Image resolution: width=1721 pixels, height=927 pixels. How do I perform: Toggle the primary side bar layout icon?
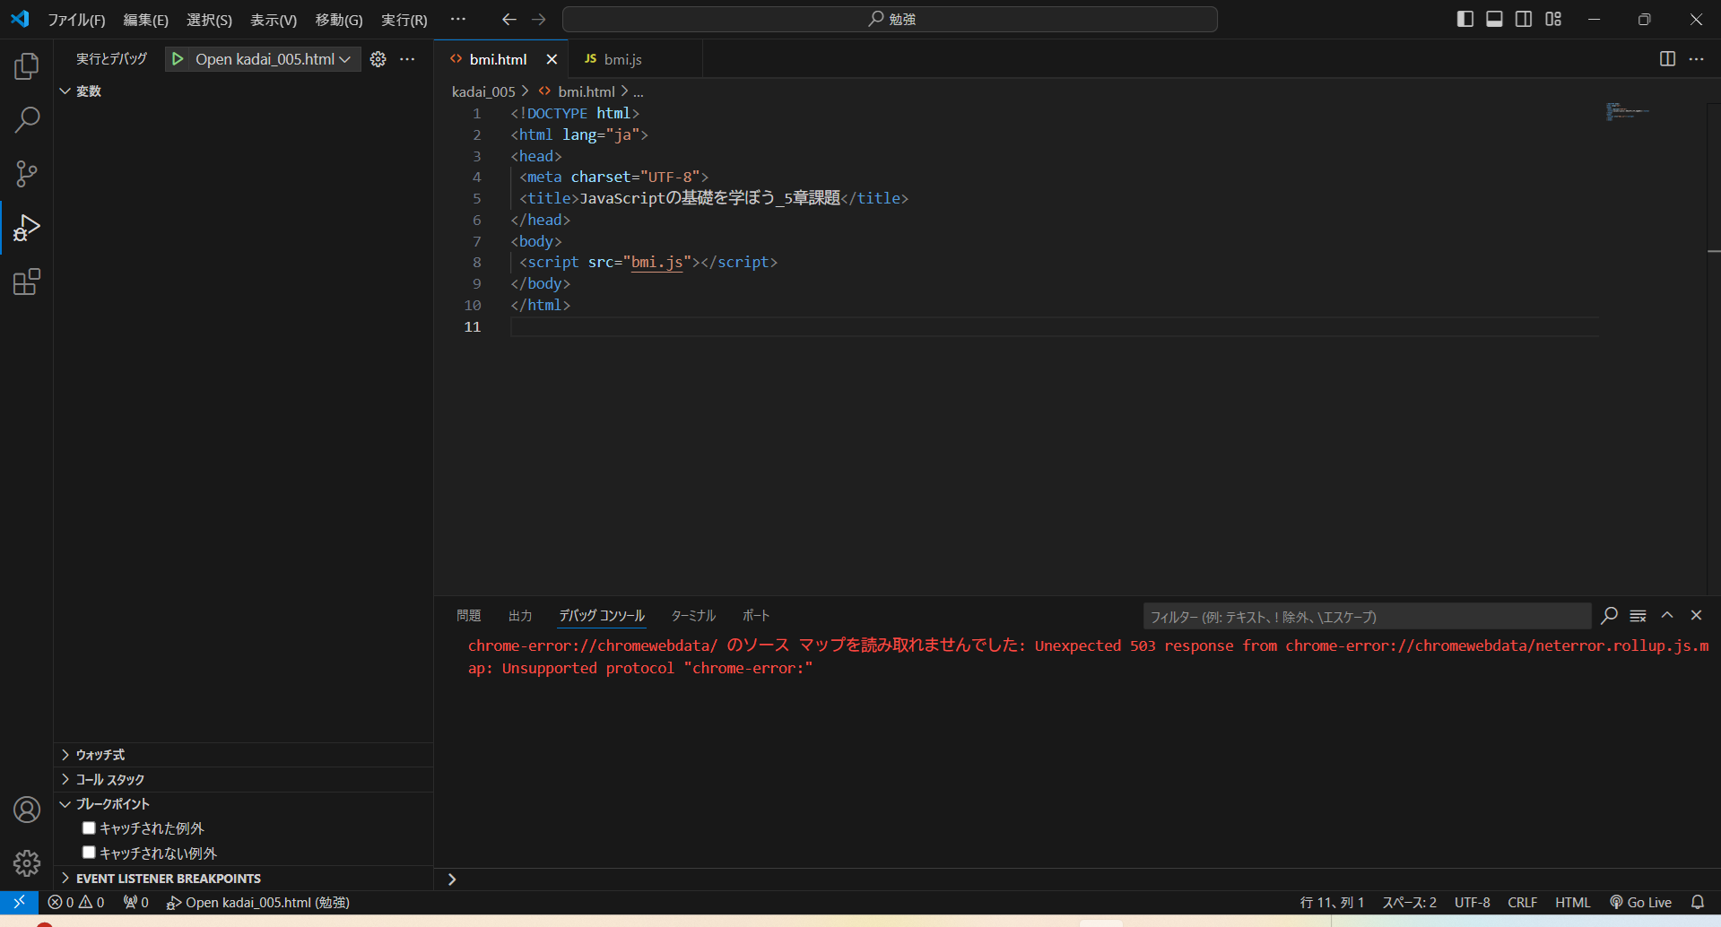coord(1465,19)
